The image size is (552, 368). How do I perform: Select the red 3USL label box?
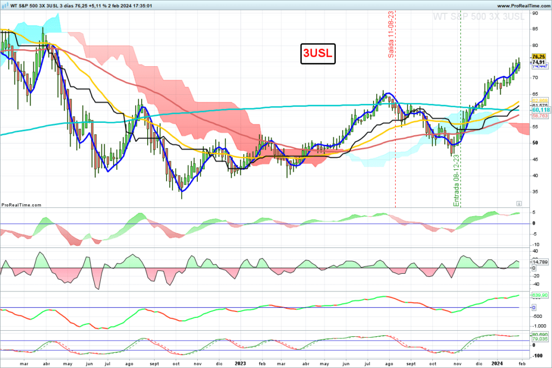[318, 53]
